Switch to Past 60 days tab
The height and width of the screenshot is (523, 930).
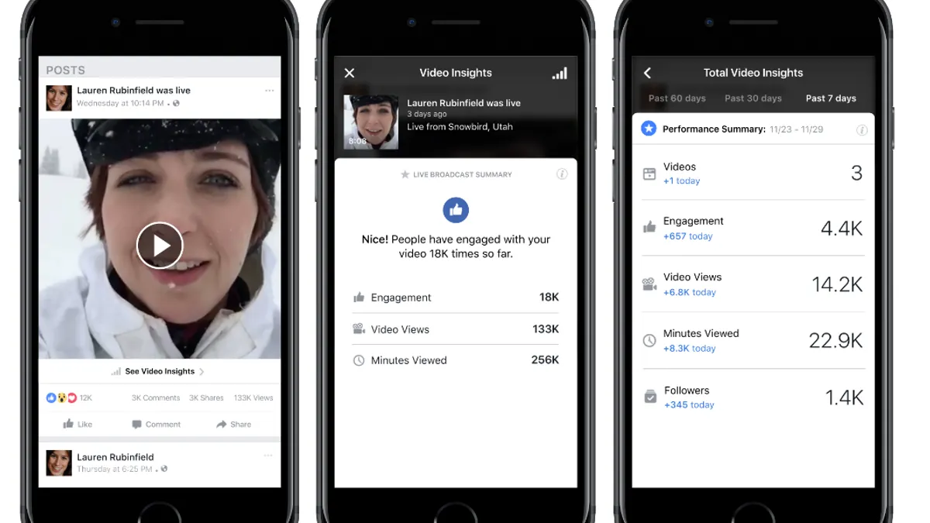677,98
